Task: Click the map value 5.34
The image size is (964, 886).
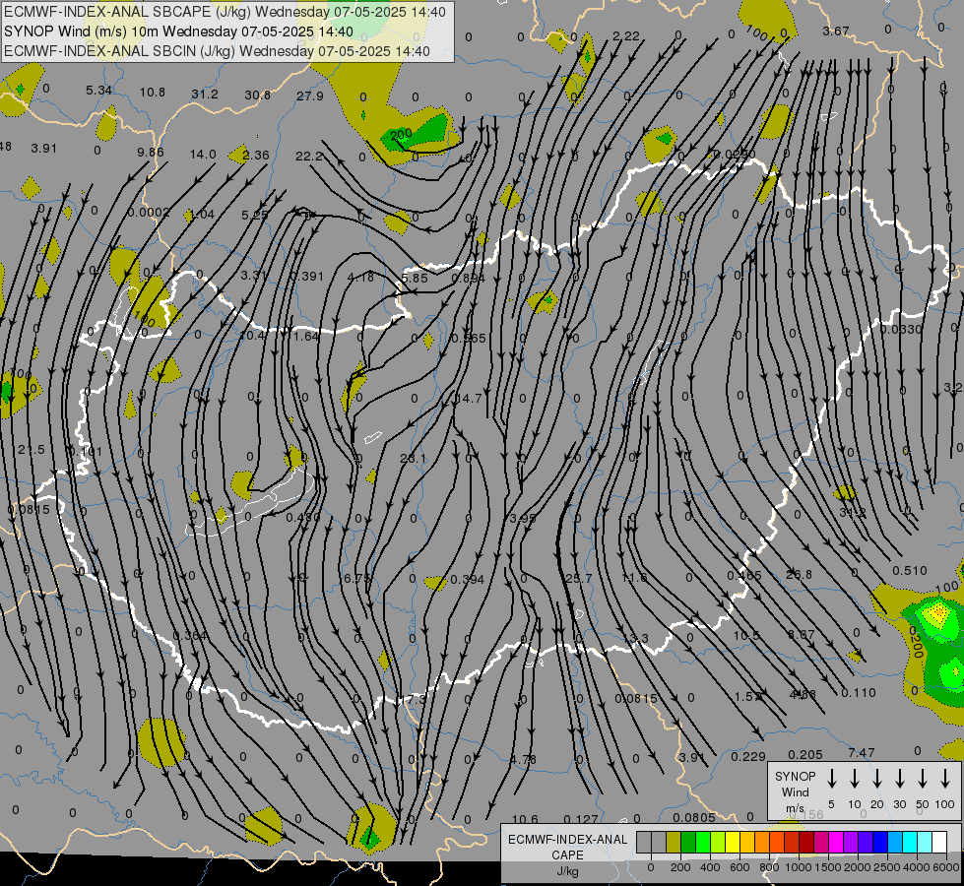Action: (99, 91)
